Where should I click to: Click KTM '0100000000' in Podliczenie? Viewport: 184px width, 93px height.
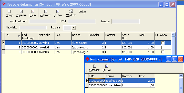tap(97, 81)
